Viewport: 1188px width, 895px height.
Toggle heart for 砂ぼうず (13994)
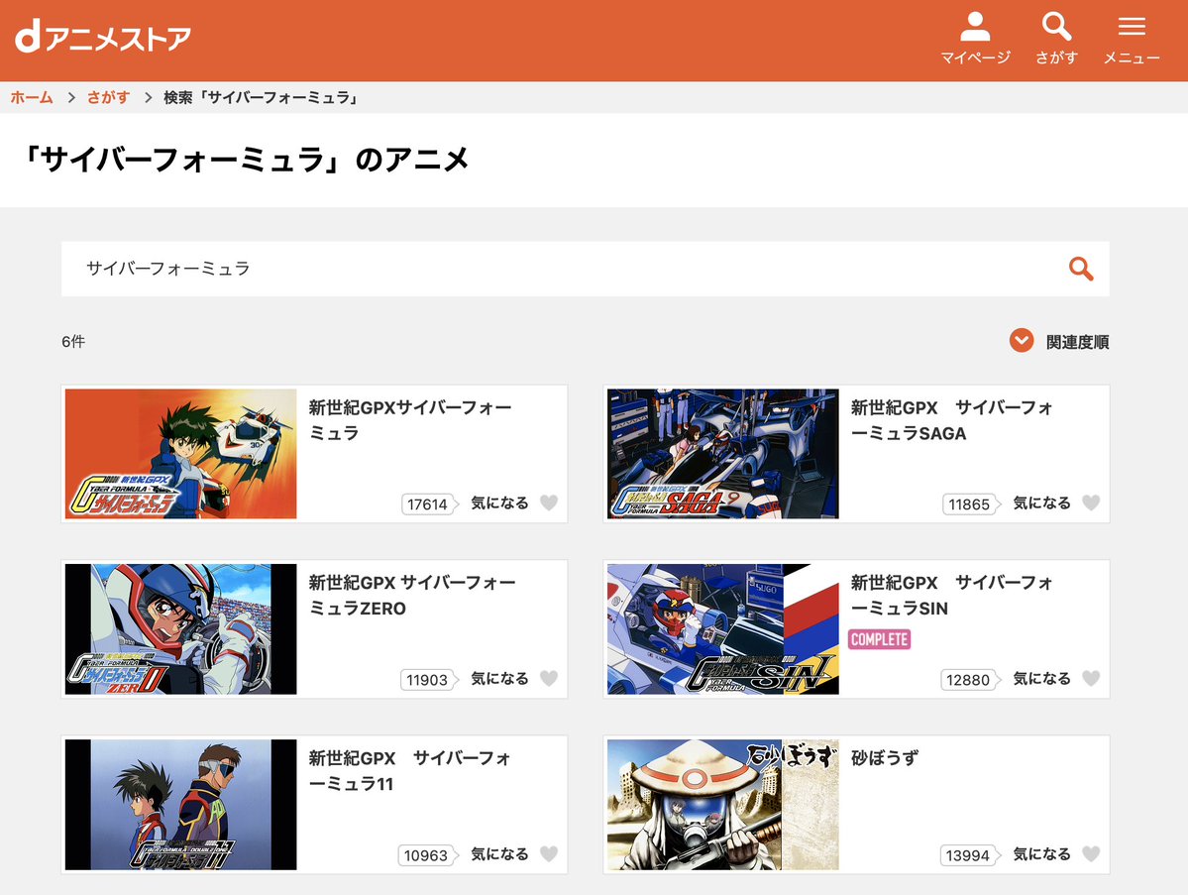(1091, 854)
